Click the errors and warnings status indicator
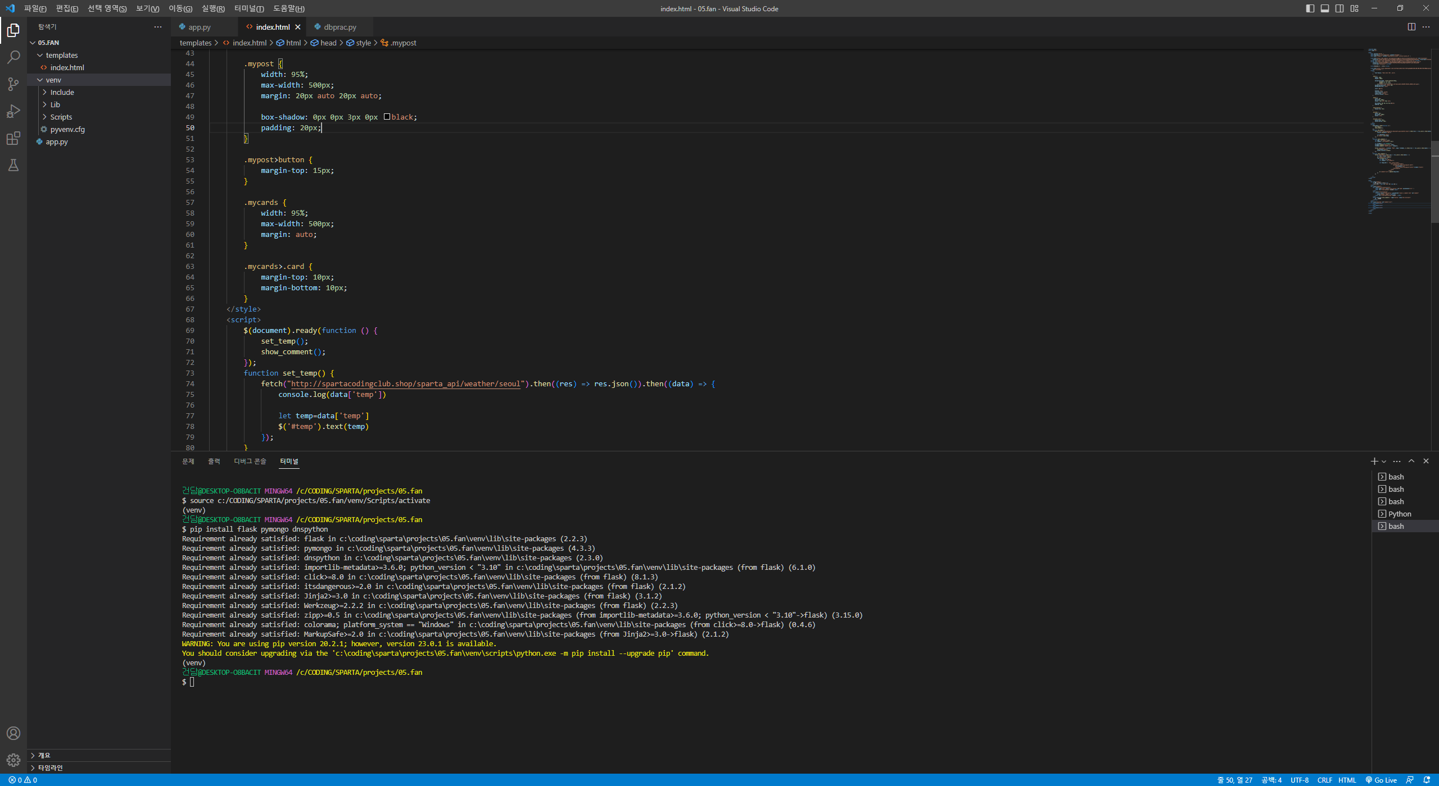The height and width of the screenshot is (786, 1439). point(23,780)
